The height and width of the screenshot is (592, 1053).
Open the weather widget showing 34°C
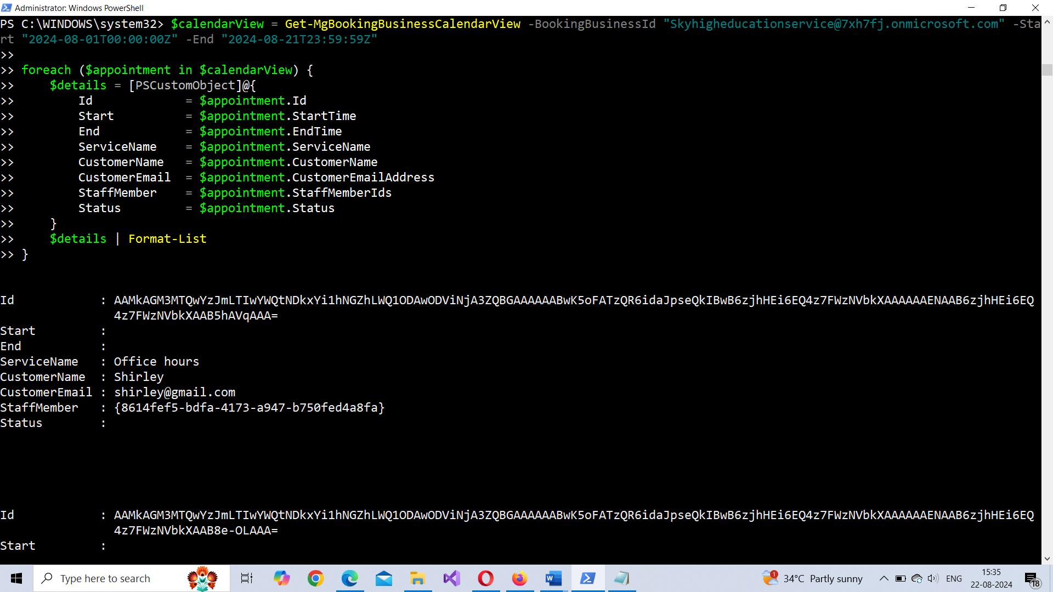click(812, 578)
